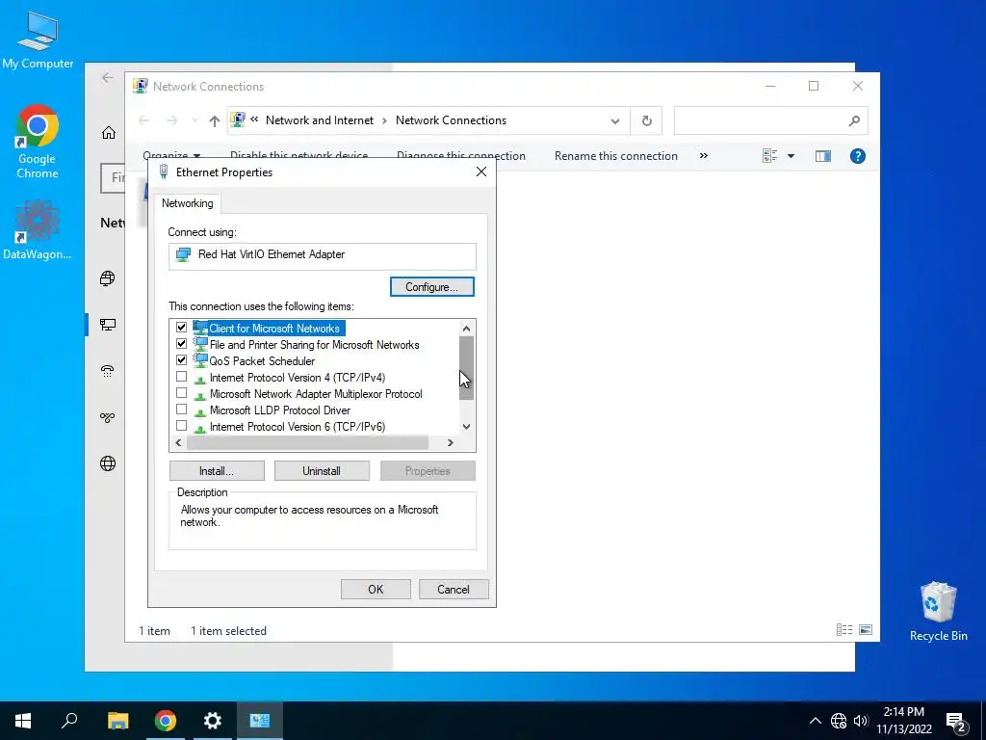This screenshot has height=740, width=986.
Task: Open Network Connections help
Action: pos(857,156)
